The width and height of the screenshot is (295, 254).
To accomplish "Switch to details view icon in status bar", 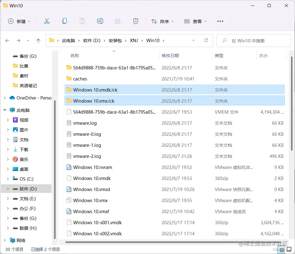I will pos(282,250).
